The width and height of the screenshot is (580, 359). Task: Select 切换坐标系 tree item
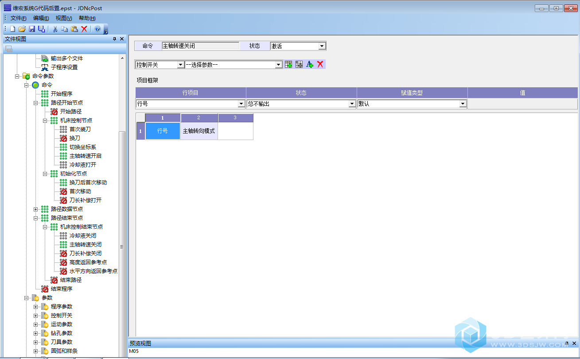tap(83, 147)
